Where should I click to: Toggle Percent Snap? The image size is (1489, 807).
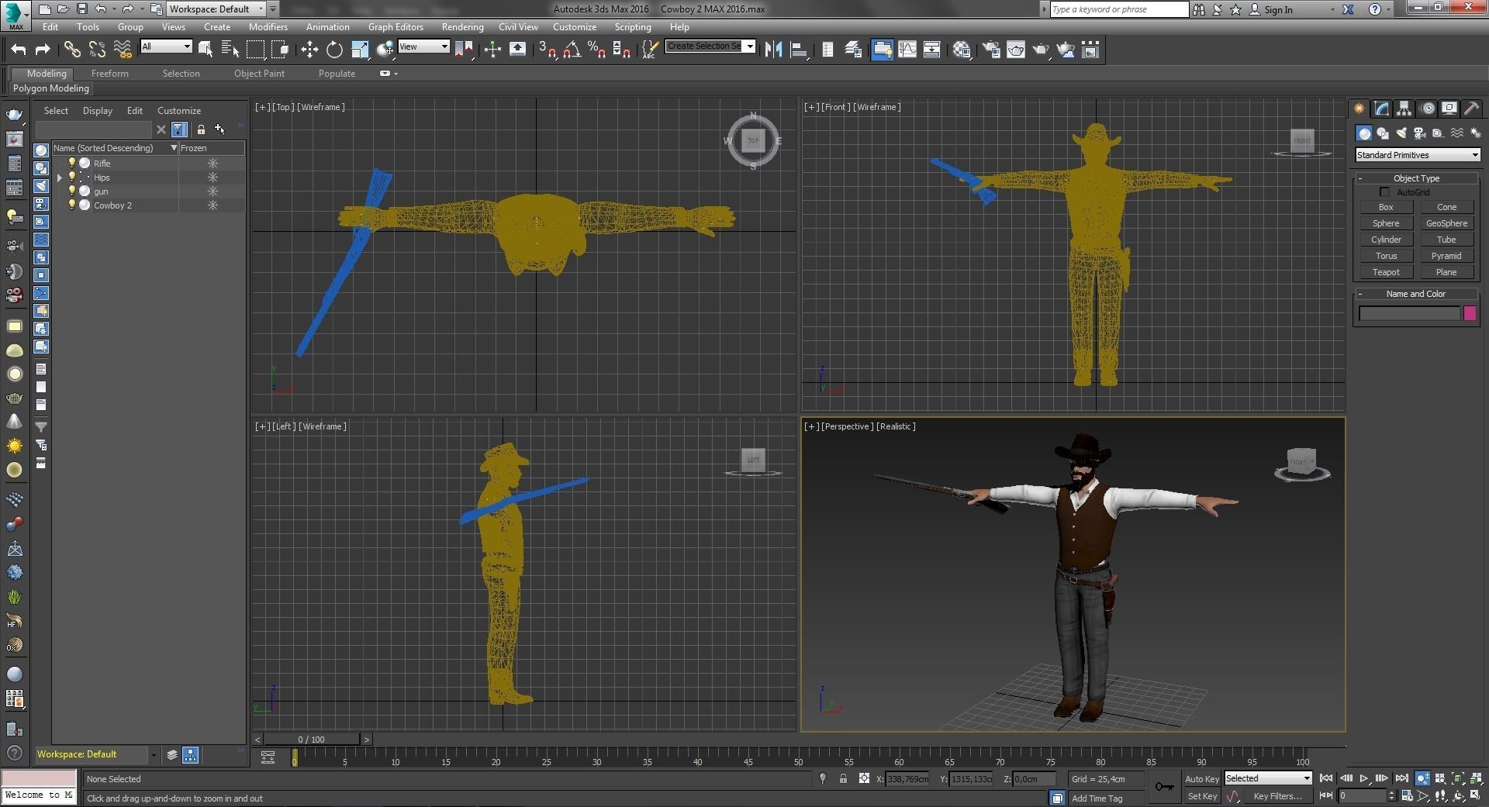tap(597, 50)
